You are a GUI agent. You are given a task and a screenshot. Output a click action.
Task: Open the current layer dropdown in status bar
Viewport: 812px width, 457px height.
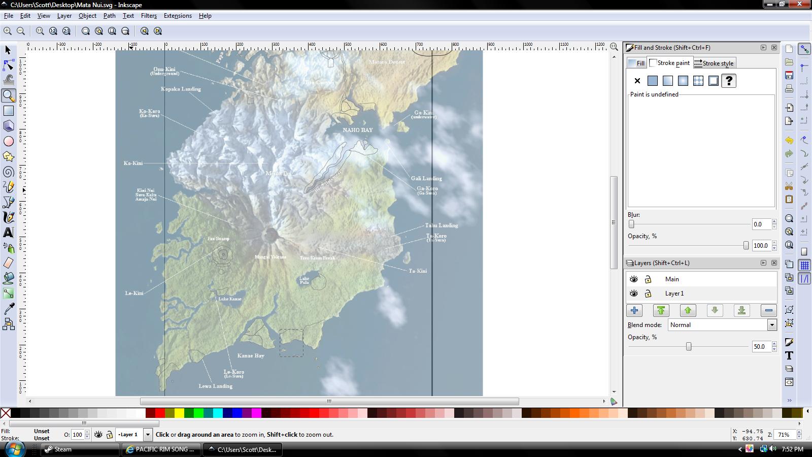coord(148,435)
